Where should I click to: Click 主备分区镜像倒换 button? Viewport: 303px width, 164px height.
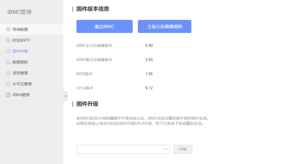coord(165,26)
